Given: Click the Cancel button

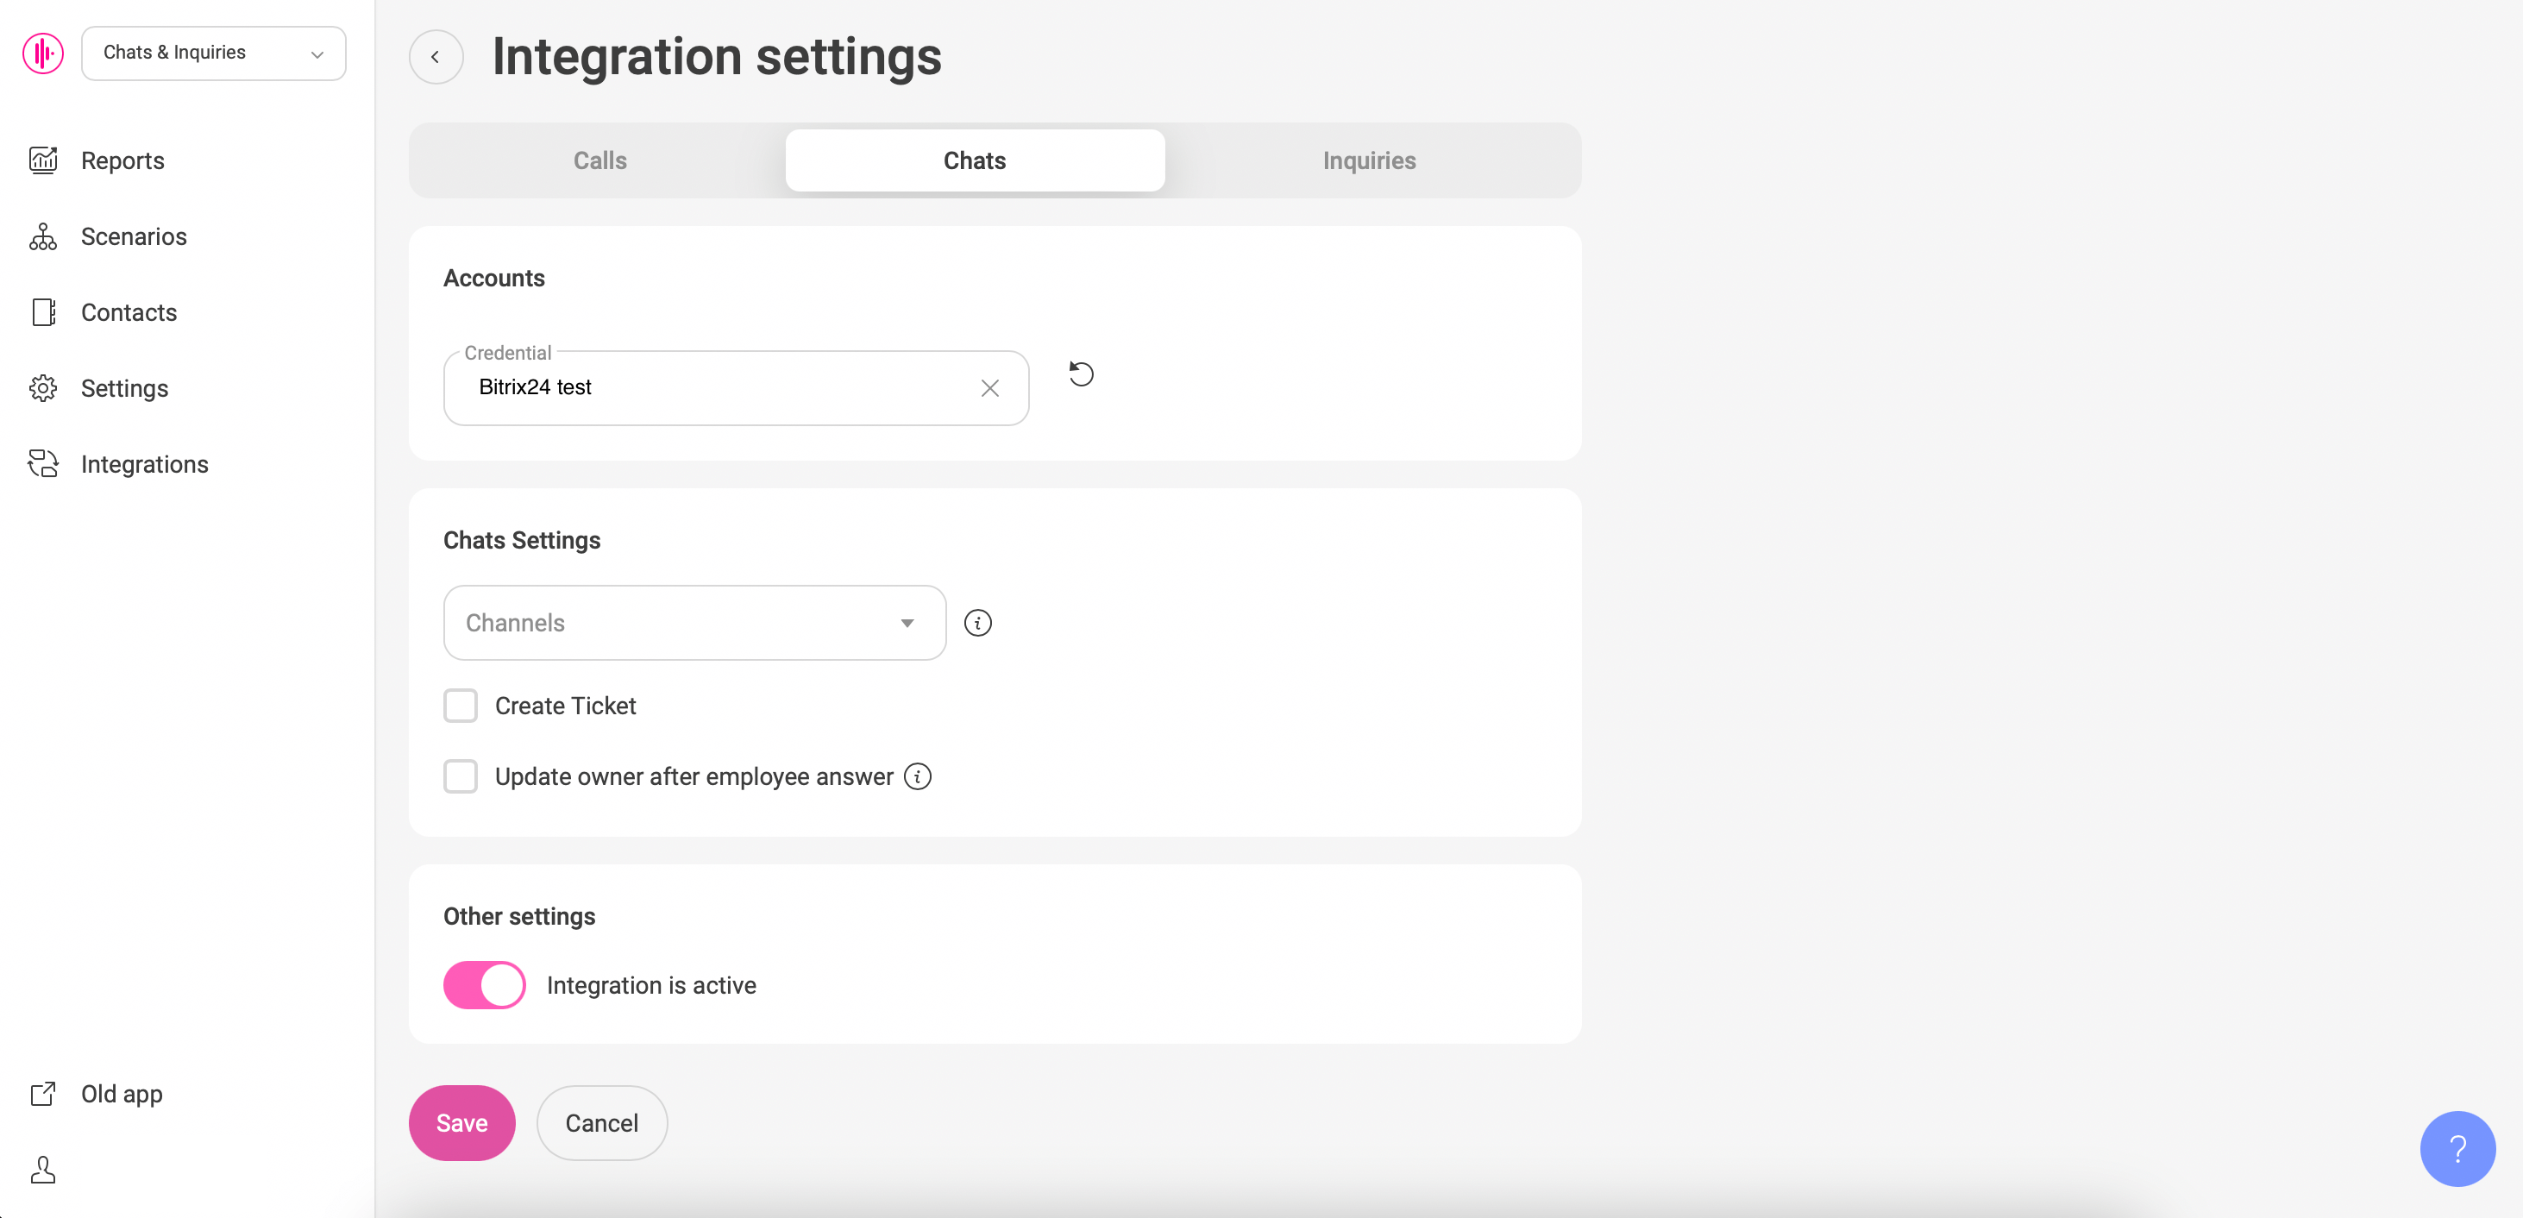Looking at the screenshot, I should [600, 1123].
